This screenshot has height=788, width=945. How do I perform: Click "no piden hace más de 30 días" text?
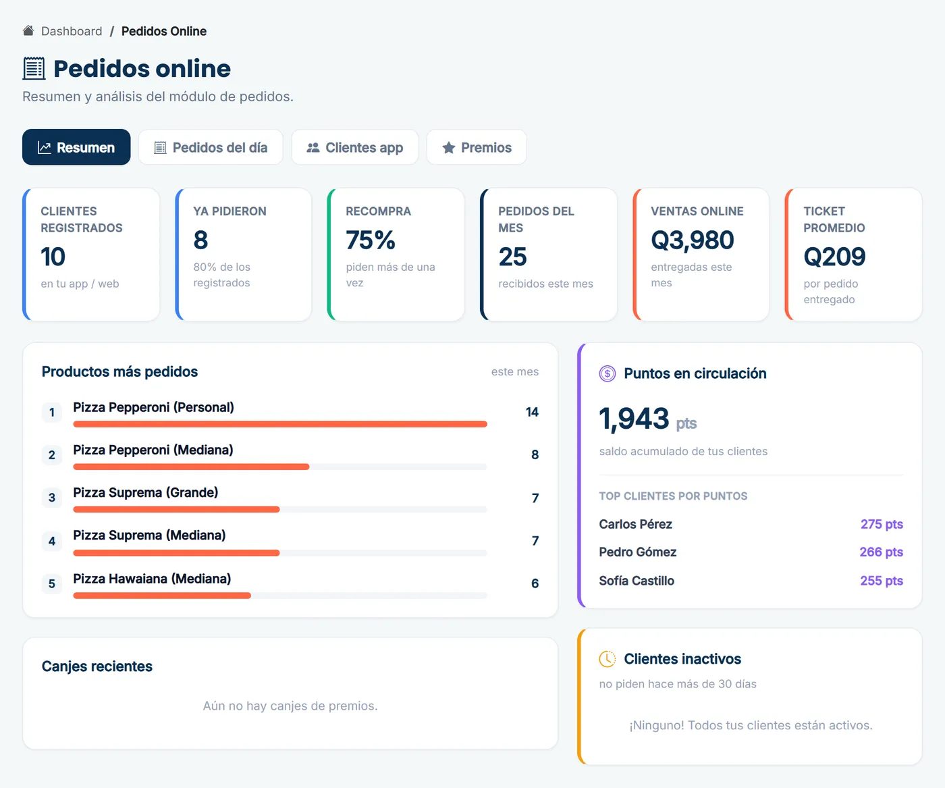(678, 684)
